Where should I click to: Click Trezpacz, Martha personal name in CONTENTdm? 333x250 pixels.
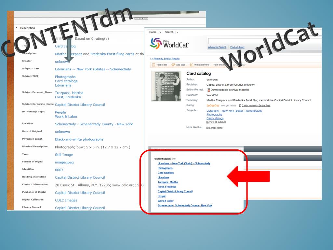[69, 93]
